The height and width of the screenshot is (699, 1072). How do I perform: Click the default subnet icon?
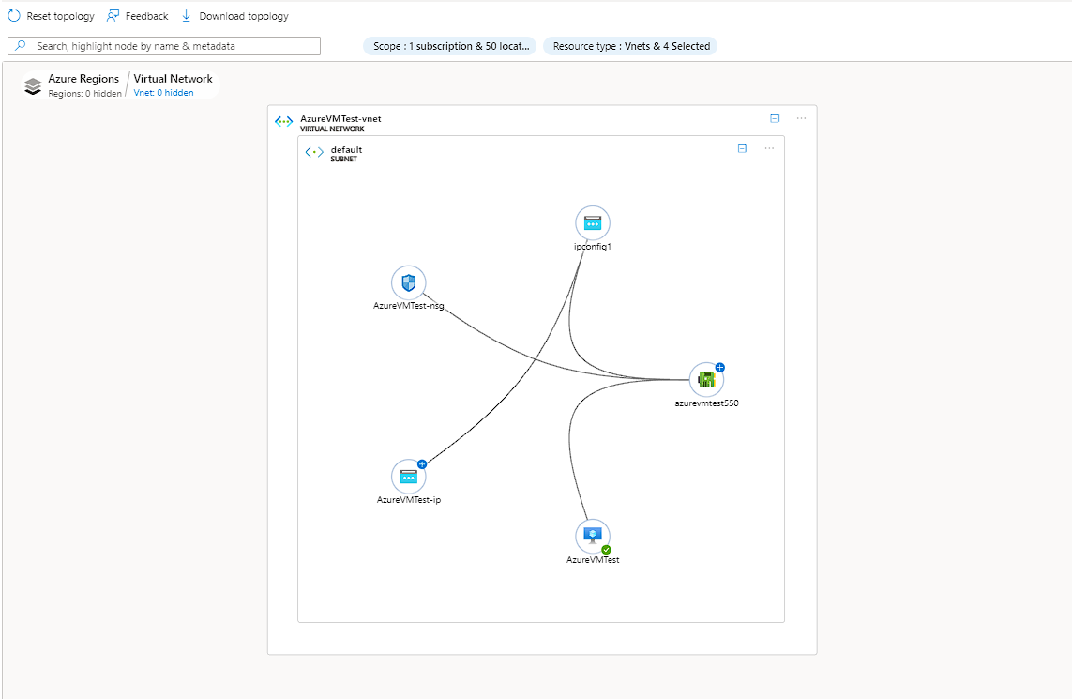(314, 151)
